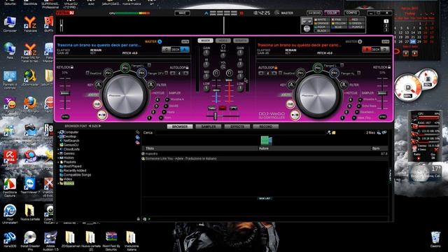Select the MIXER center panel tab
This screenshot has width=448, height=252.
click(205, 41)
